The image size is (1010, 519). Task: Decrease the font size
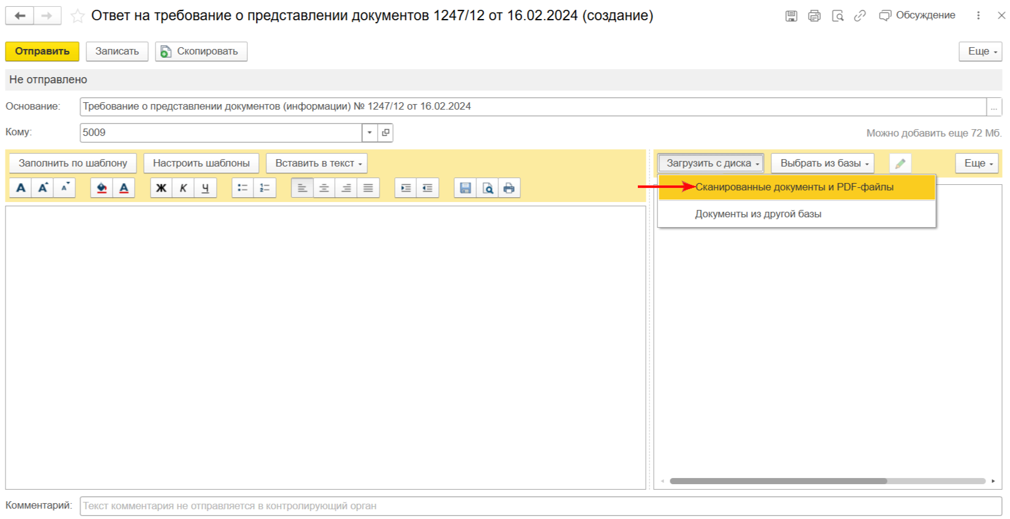[x=65, y=188]
